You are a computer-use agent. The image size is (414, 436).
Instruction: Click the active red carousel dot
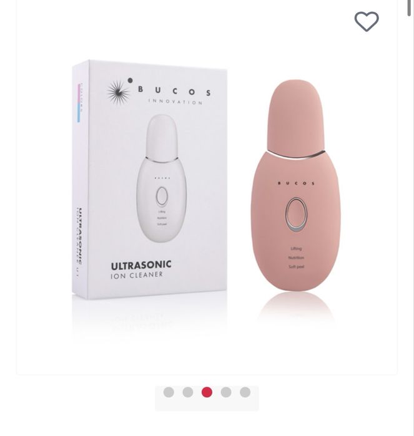click(x=207, y=392)
